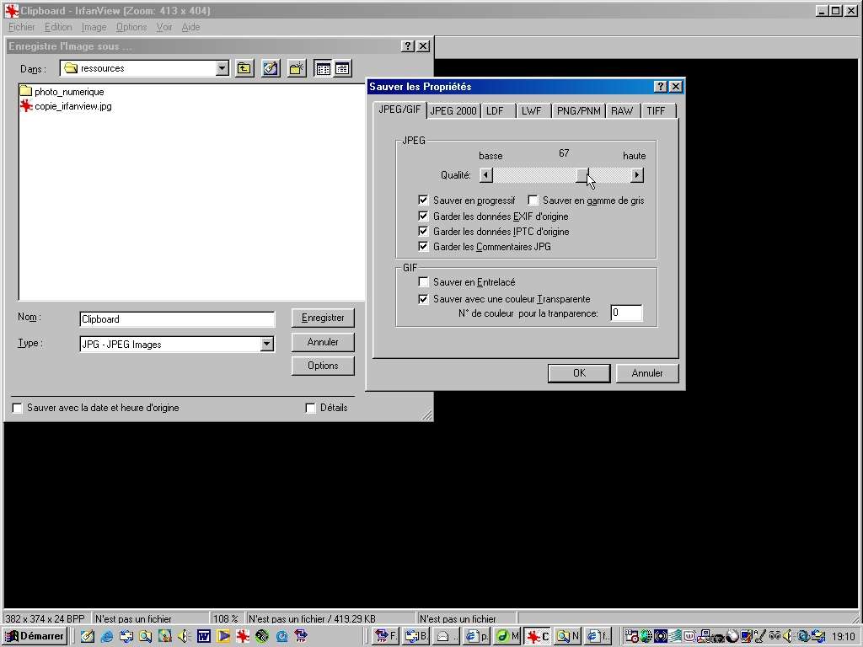Switch save dialog to list view
This screenshot has height=647, width=863.
click(x=323, y=68)
